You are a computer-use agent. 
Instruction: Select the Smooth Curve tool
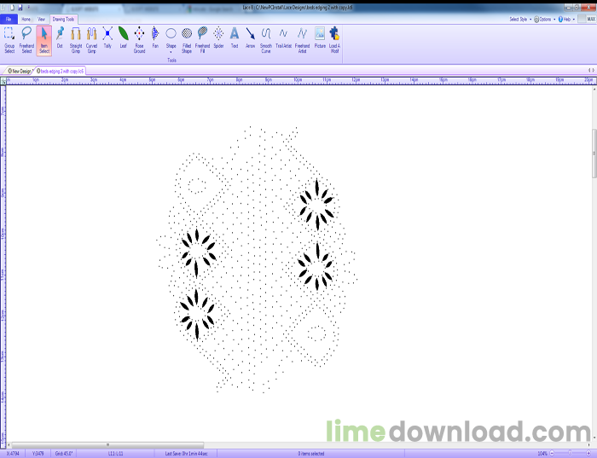266,40
